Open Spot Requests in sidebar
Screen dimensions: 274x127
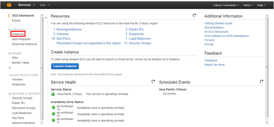pos(21,39)
